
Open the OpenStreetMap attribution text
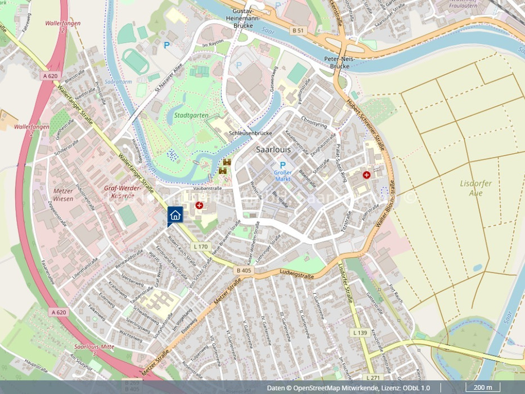coord(348,388)
